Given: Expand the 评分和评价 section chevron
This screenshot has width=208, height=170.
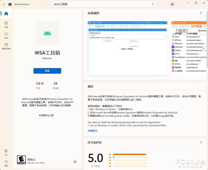Looking at the screenshot, I should (201, 142).
